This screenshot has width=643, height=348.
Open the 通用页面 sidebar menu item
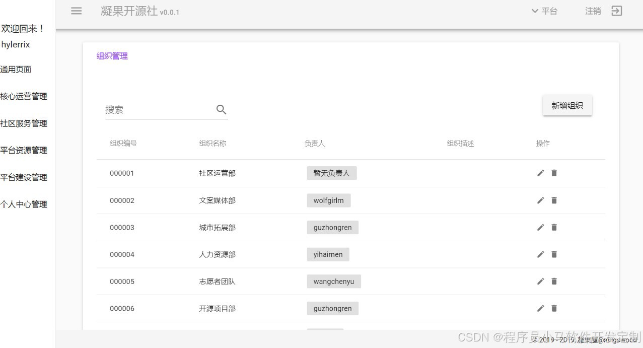(x=17, y=69)
